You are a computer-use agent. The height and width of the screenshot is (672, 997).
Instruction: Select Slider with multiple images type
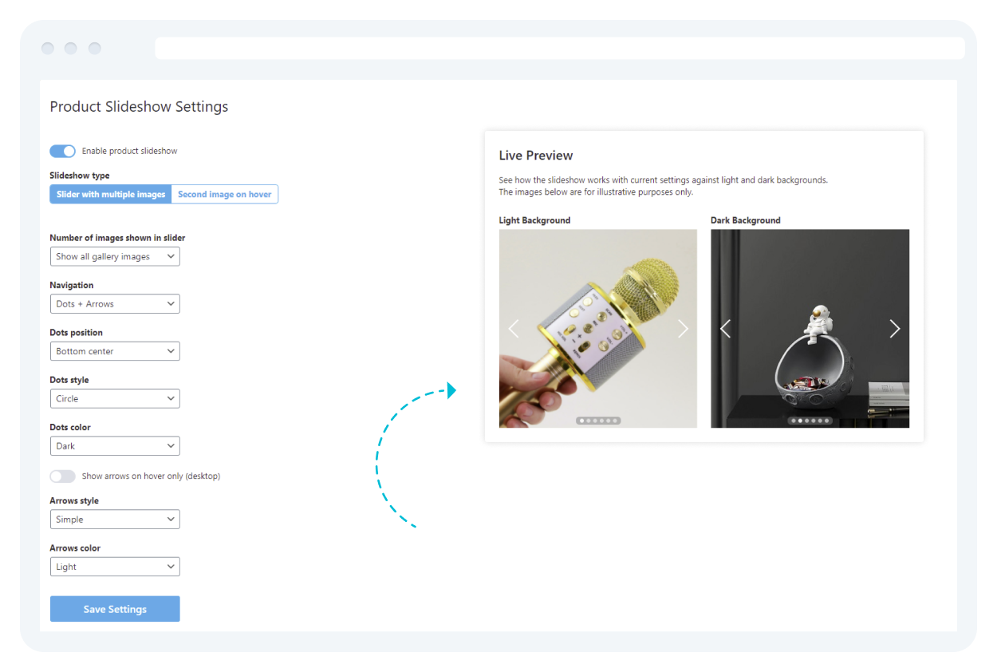click(x=111, y=195)
